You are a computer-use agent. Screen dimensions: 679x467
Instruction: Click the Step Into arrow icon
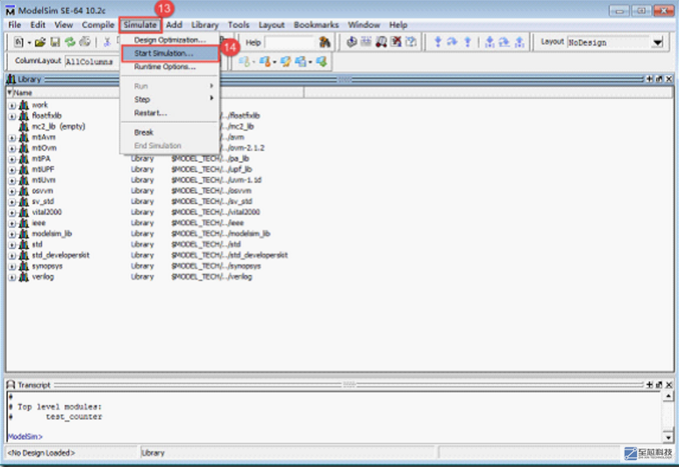438,41
